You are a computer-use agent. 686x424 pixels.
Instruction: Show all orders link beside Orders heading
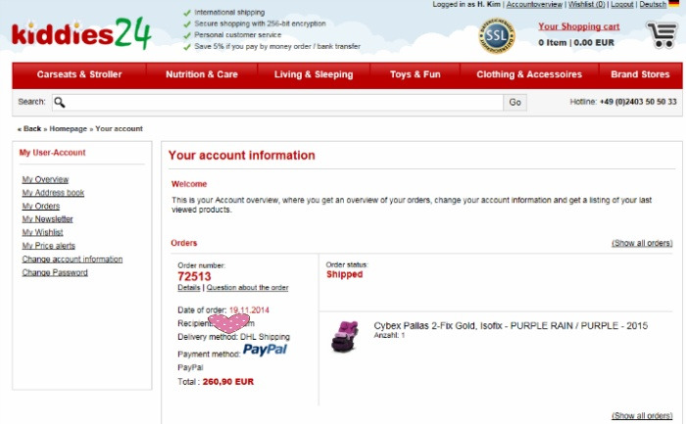click(642, 243)
